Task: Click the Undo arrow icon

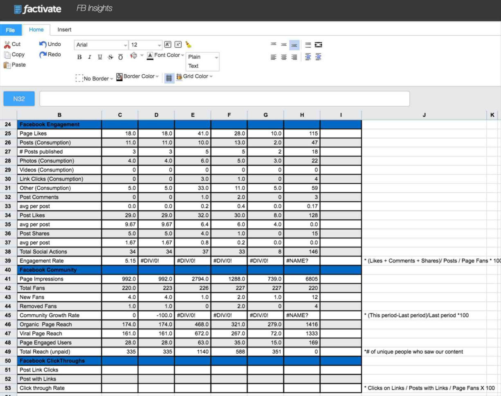Action: (x=43, y=44)
